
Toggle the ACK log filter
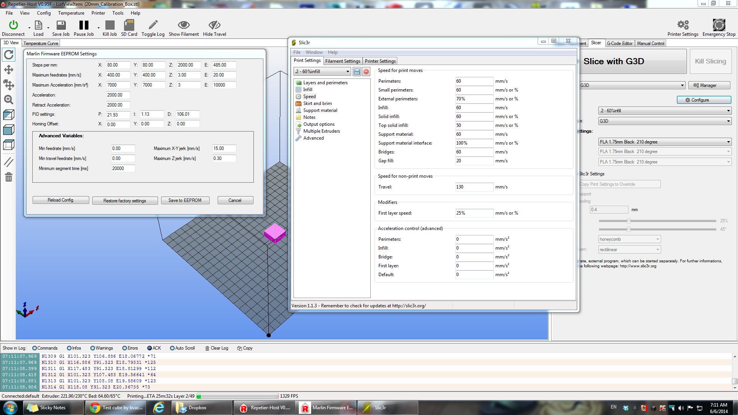150,348
